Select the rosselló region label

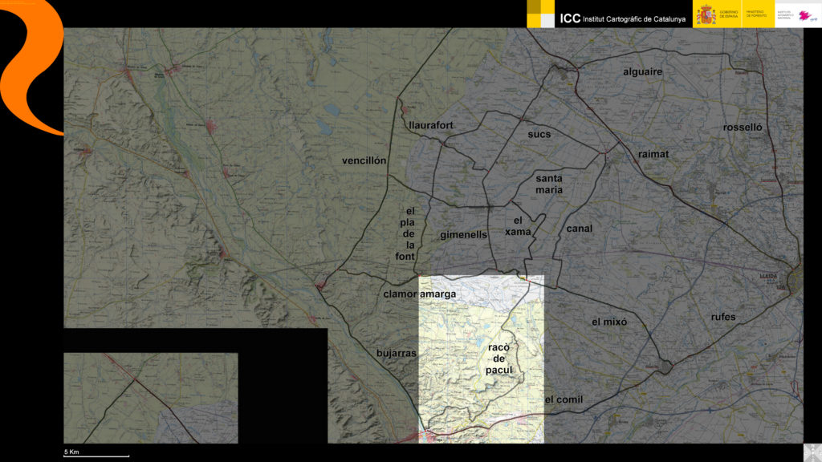742,128
